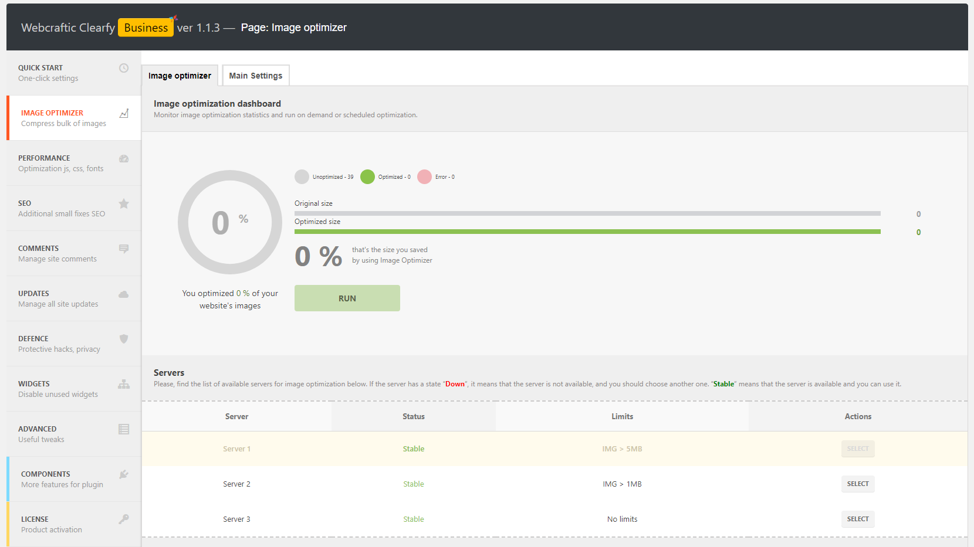Click the green Optimized size progress bar
Image resolution: width=974 pixels, height=547 pixels.
587,232
